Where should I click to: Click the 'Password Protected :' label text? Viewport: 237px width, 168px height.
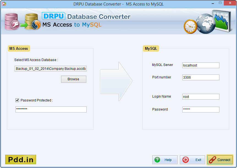tap(37, 100)
